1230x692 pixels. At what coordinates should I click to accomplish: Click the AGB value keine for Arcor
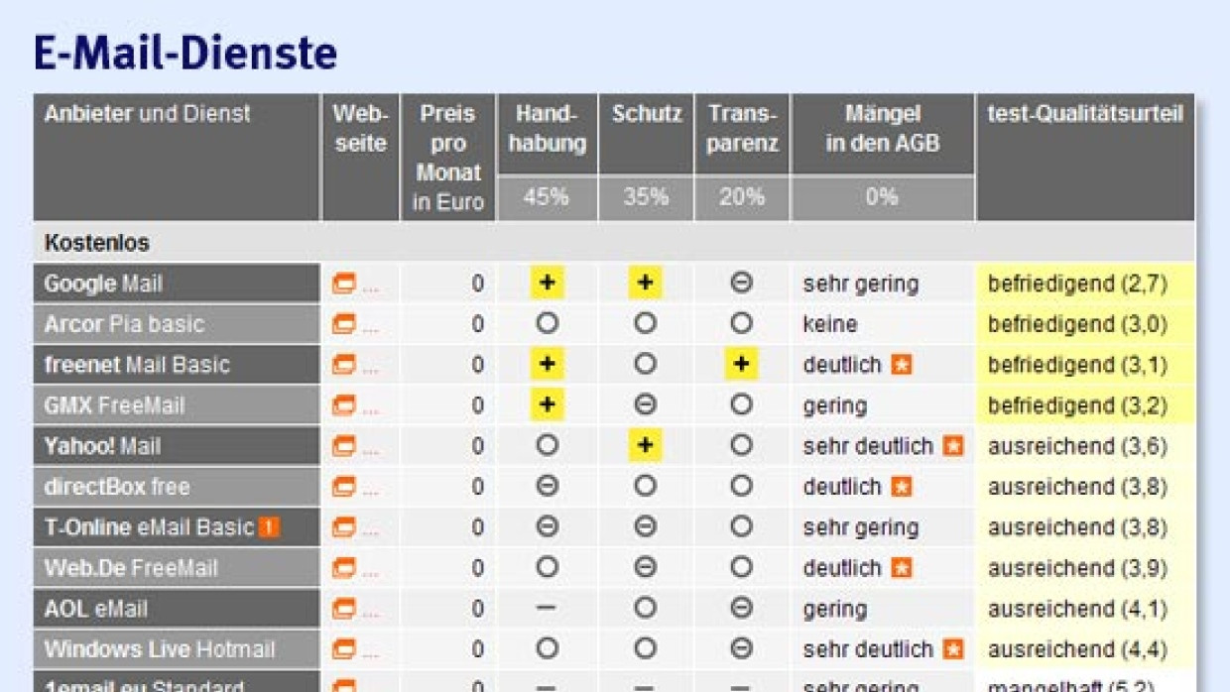(830, 324)
